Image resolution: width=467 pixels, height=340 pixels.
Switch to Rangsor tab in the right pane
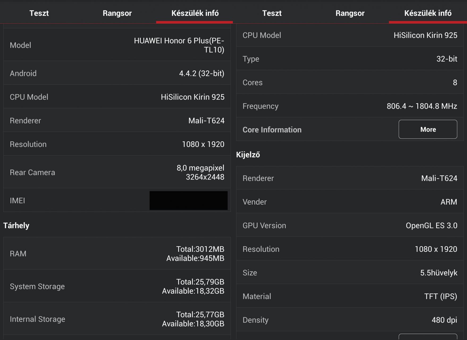[350, 13]
